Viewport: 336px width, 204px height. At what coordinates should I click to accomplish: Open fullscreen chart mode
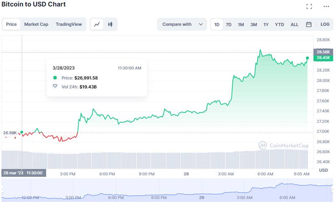[x=309, y=6]
